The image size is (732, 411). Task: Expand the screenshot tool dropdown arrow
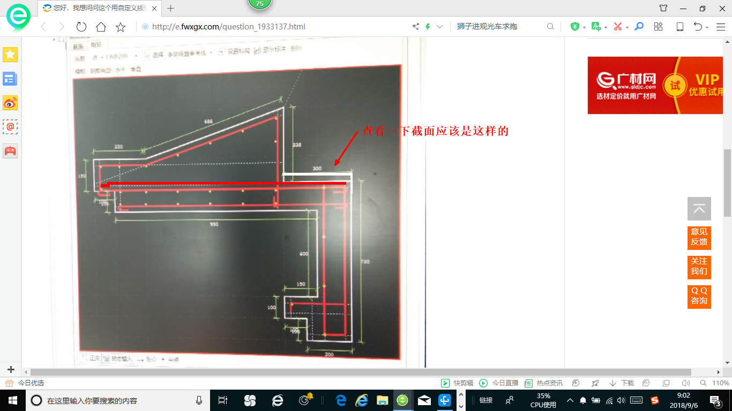point(627,27)
